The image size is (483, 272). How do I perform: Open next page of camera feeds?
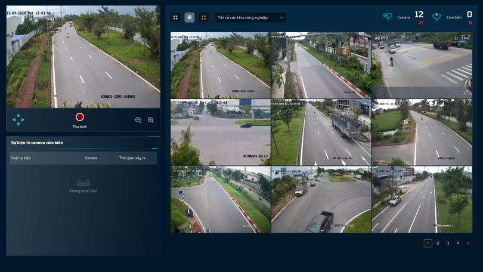point(468,243)
